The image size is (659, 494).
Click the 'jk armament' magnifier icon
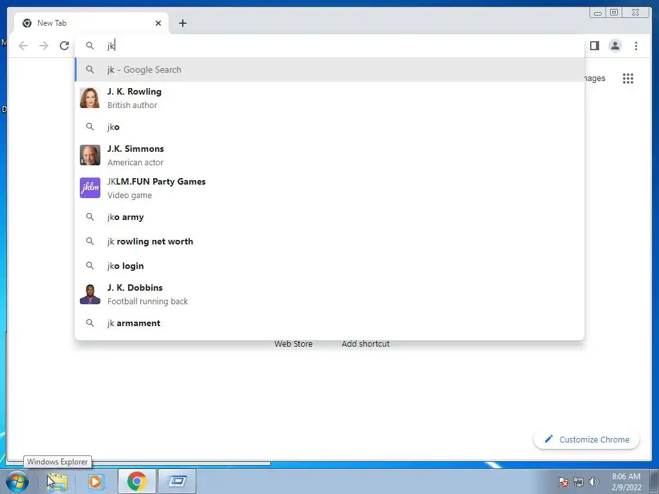click(90, 323)
